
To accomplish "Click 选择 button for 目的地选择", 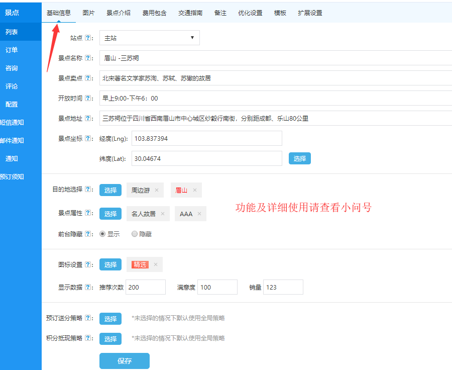I will (110, 190).
